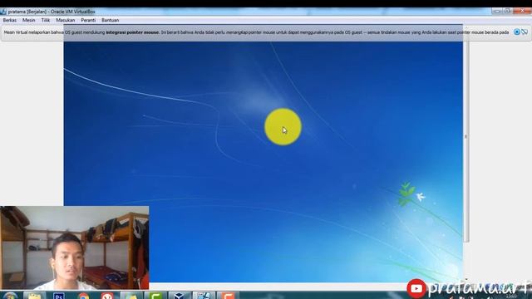Select the running VM window taskbar icon
This screenshot has height=299, width=532.
point(204,296)
